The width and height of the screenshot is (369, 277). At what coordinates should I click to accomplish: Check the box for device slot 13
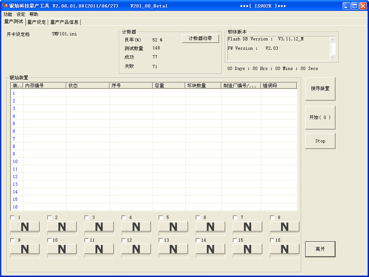(161, 240)
